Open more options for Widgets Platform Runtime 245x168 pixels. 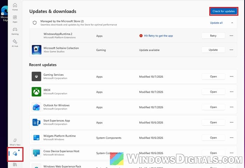coord(232,138)
